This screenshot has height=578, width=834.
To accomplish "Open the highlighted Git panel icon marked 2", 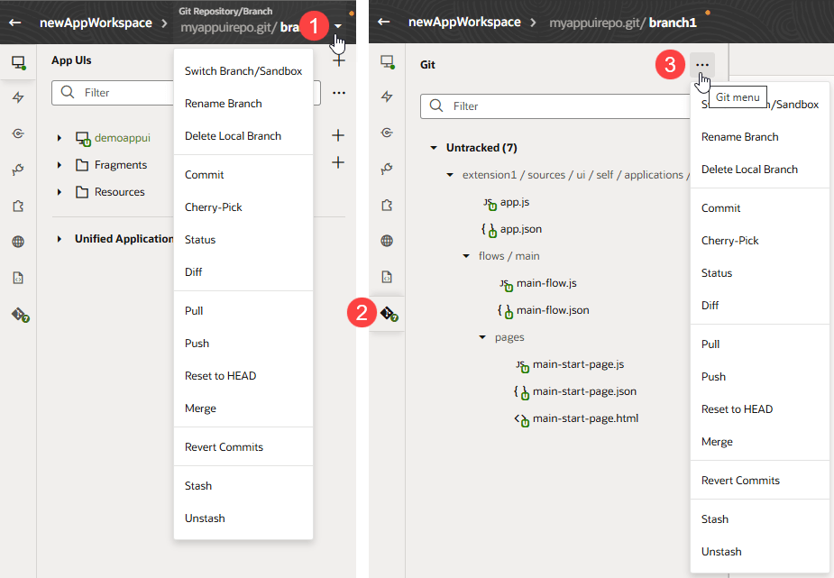I will click(x=387, y=314).
